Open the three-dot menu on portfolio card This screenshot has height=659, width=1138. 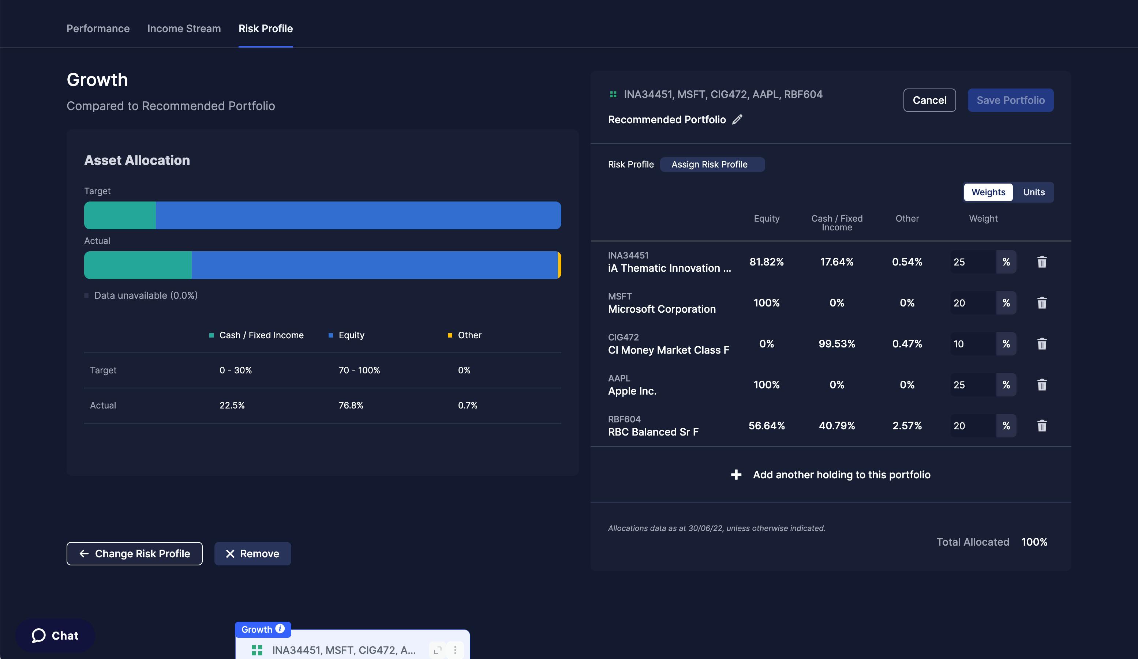[455, 651]
